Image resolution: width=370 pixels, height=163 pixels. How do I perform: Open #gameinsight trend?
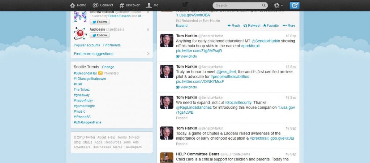point(84,106)
